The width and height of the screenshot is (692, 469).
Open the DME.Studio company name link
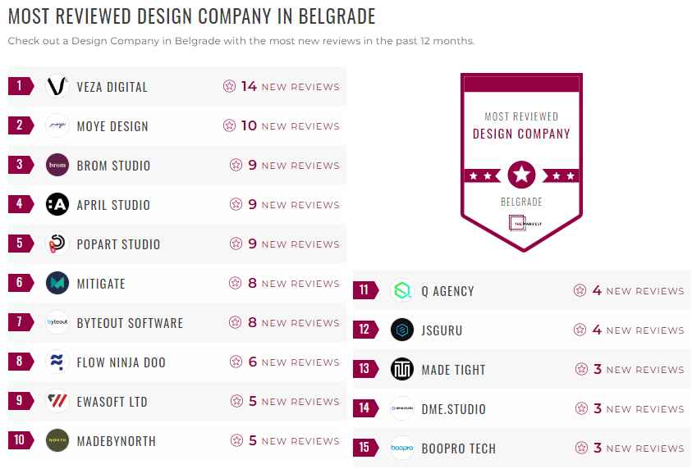coord(453,409)
